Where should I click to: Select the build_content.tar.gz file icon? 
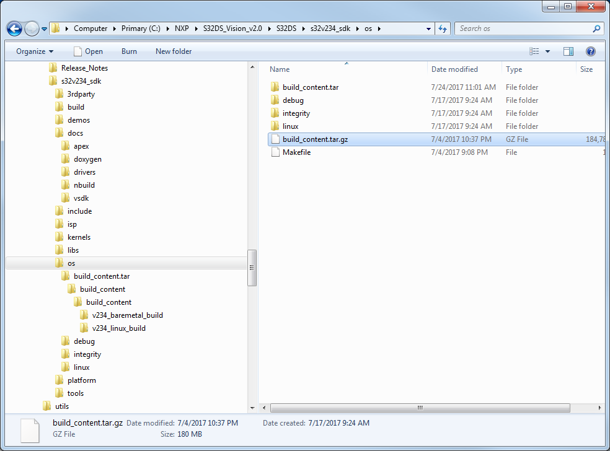coord(275,139)
